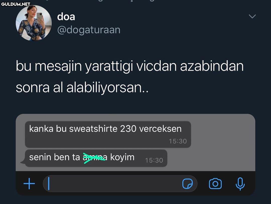This screenshot has width=271, height=204.
Task: Click the 15:30 timestamp on second message
Action: pyautogui.click(x=154, y=160)
